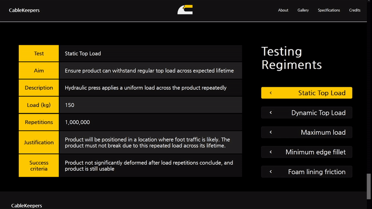Click the chevron on Static Top Load
The image size is (372, 209).
pyautogui.click(x=271, y=93)
